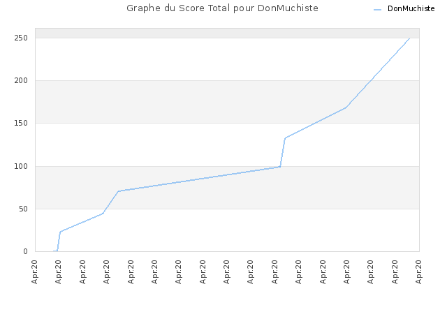Click the y-axis label 100
The image size is (447, 335).
(x=21, y=166)
